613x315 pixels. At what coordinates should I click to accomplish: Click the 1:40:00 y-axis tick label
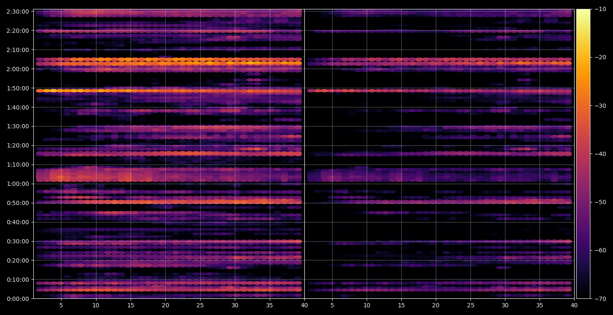(18, 107)
